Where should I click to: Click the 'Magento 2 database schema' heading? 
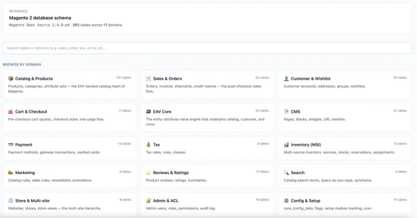tap(40, 18)
